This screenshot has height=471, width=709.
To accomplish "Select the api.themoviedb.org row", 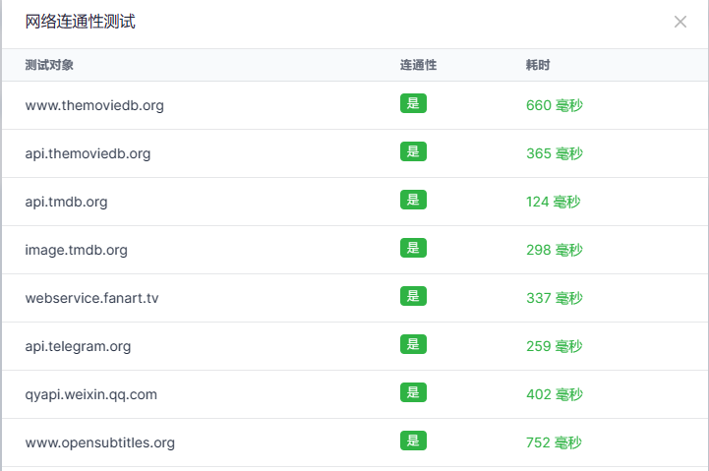I will point(88,153).
